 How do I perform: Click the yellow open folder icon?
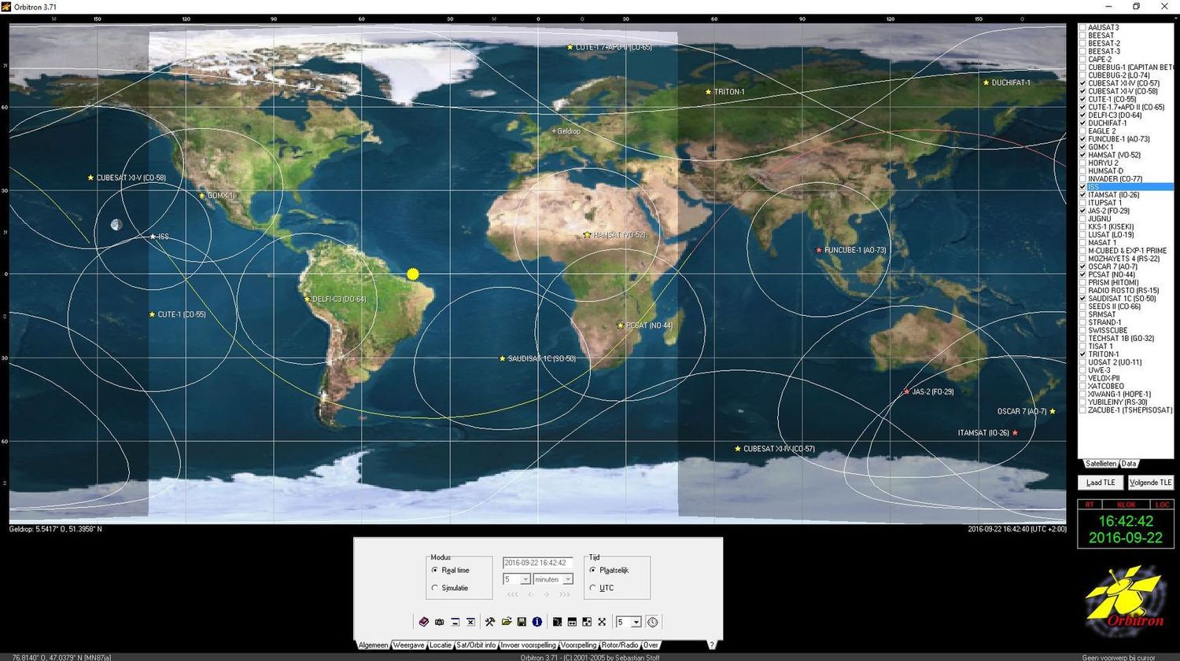[506, 622]
